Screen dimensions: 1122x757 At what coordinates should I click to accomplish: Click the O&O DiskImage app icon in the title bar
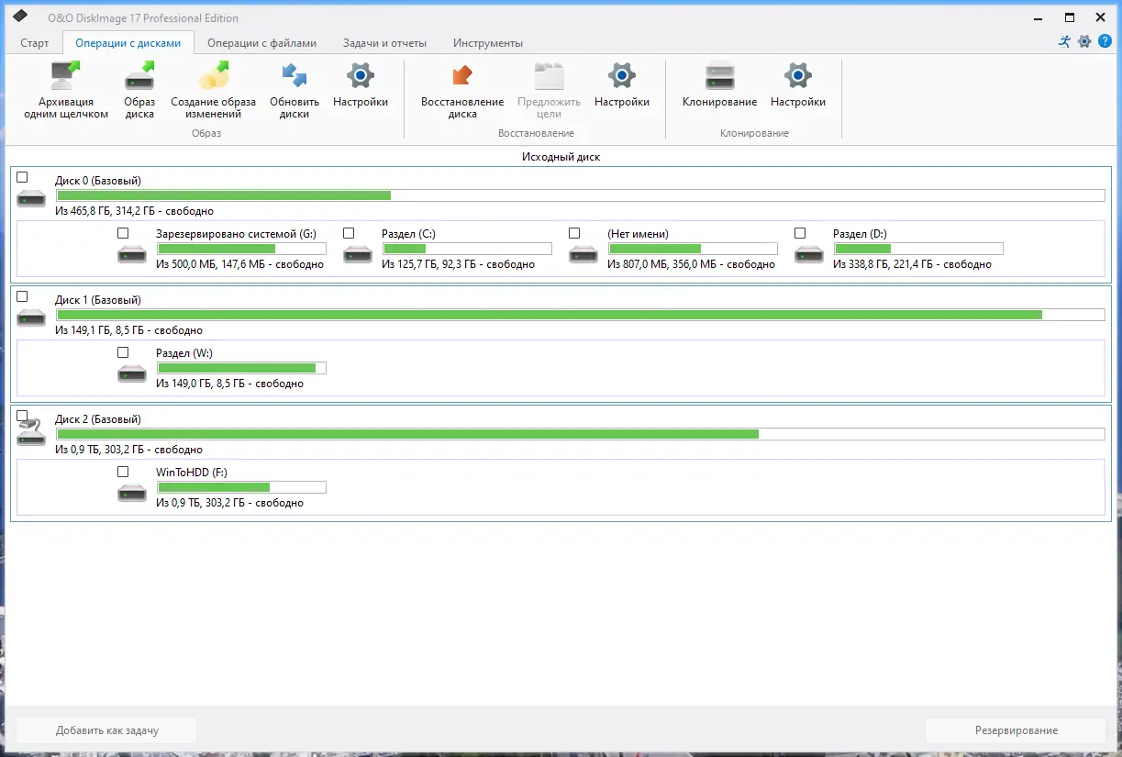[x=18, y=17]
